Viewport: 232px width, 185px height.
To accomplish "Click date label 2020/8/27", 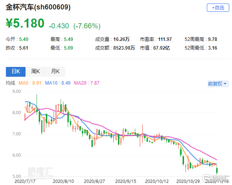I will [94, 181].
